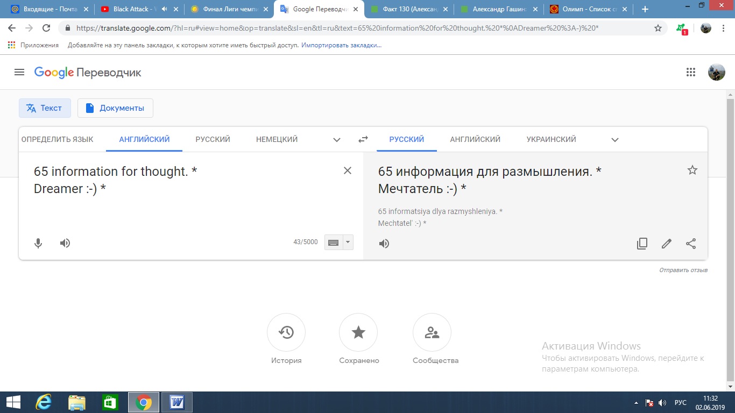Switch to Входящие - Почта tab

coord(50,9)
